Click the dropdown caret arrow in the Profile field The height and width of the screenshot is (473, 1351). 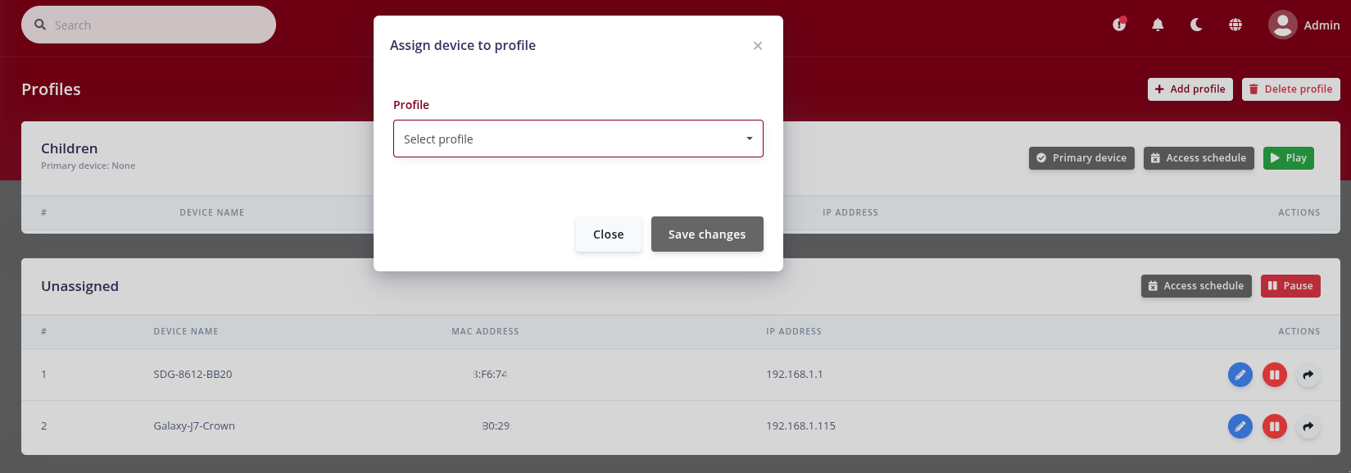(x=749, y=139)
